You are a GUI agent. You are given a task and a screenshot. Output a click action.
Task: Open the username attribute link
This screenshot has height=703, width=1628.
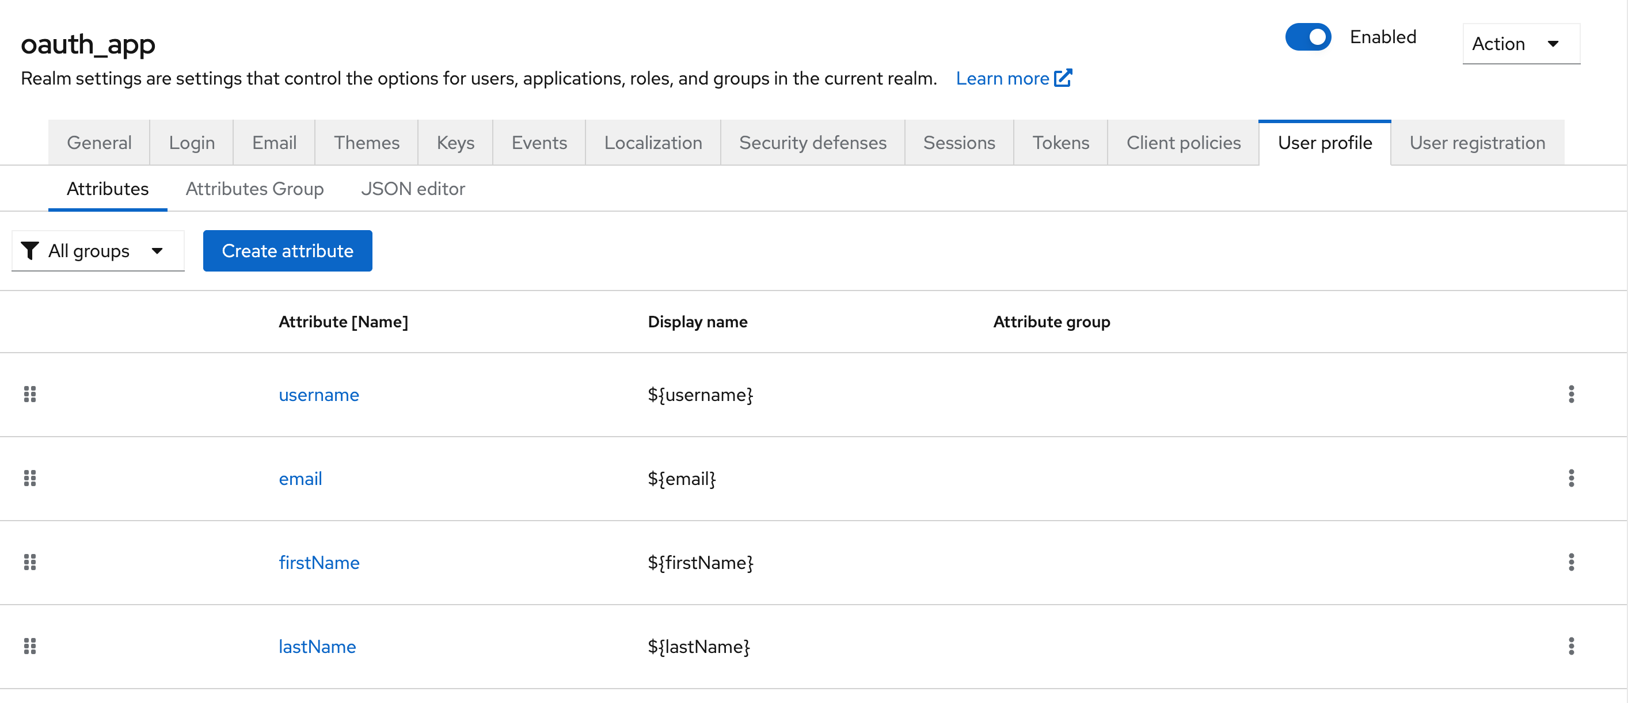[x=318, y=395]
